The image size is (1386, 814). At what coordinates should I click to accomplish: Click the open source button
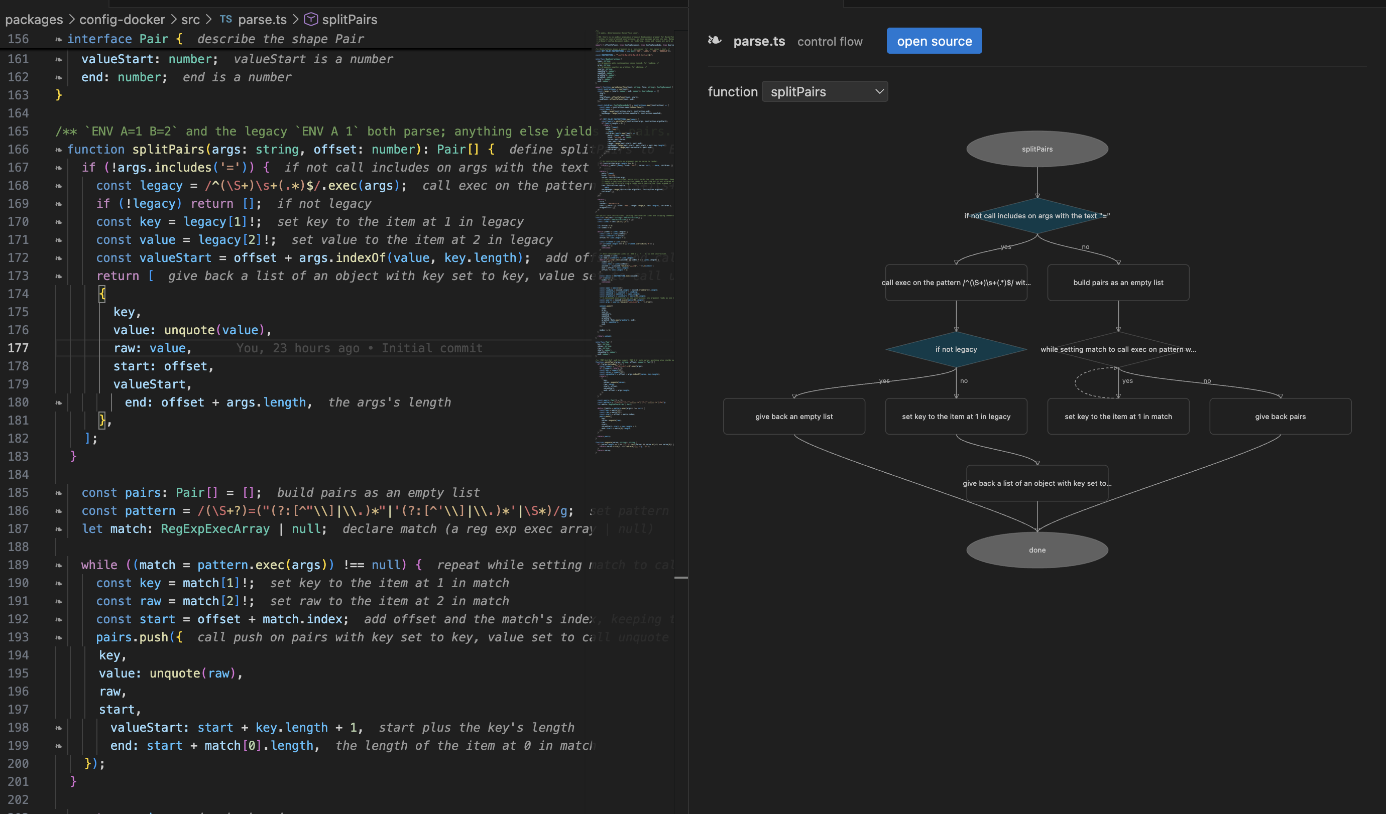[x=934, y=41]
